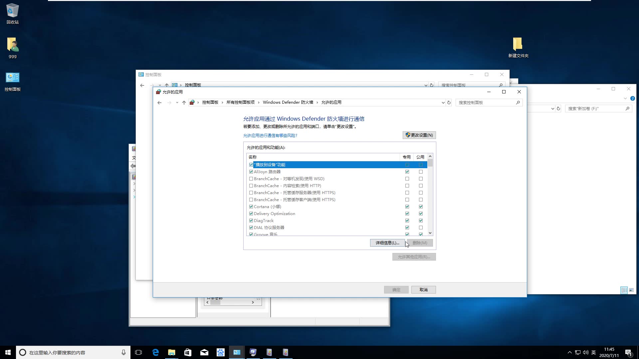Click the 确定 button
Viewport: 639px width, 359px height.
[396, 290]
